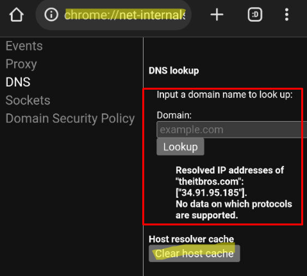Go to the browser home page icon
Viewport: 307px width, 276px height.
tap(17, 15)
